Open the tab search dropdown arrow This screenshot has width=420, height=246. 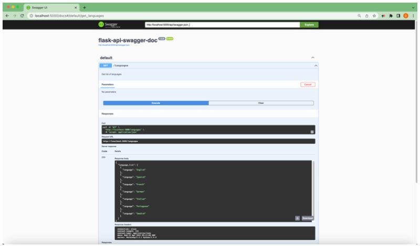413,8
